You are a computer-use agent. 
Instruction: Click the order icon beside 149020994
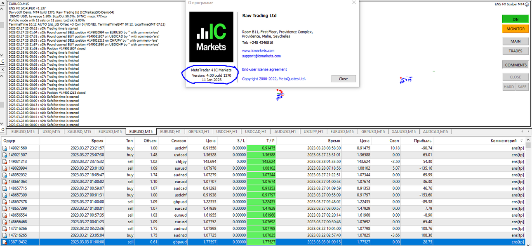[5, 168]
